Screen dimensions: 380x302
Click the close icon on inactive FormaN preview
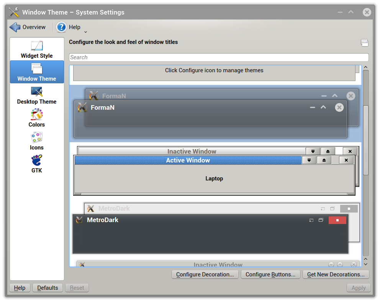[x=351, y=96]
